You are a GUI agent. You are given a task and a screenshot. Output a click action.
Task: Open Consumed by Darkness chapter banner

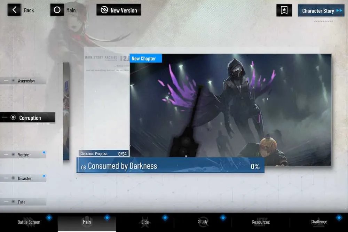pyautogui.click(x=171, y=166)
